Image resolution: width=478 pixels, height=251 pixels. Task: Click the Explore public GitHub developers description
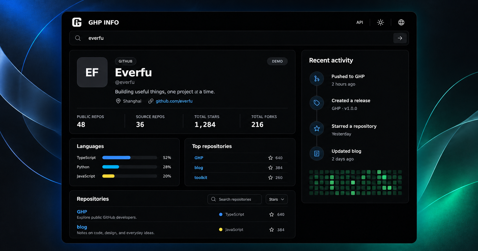click(x=107, y=217)
